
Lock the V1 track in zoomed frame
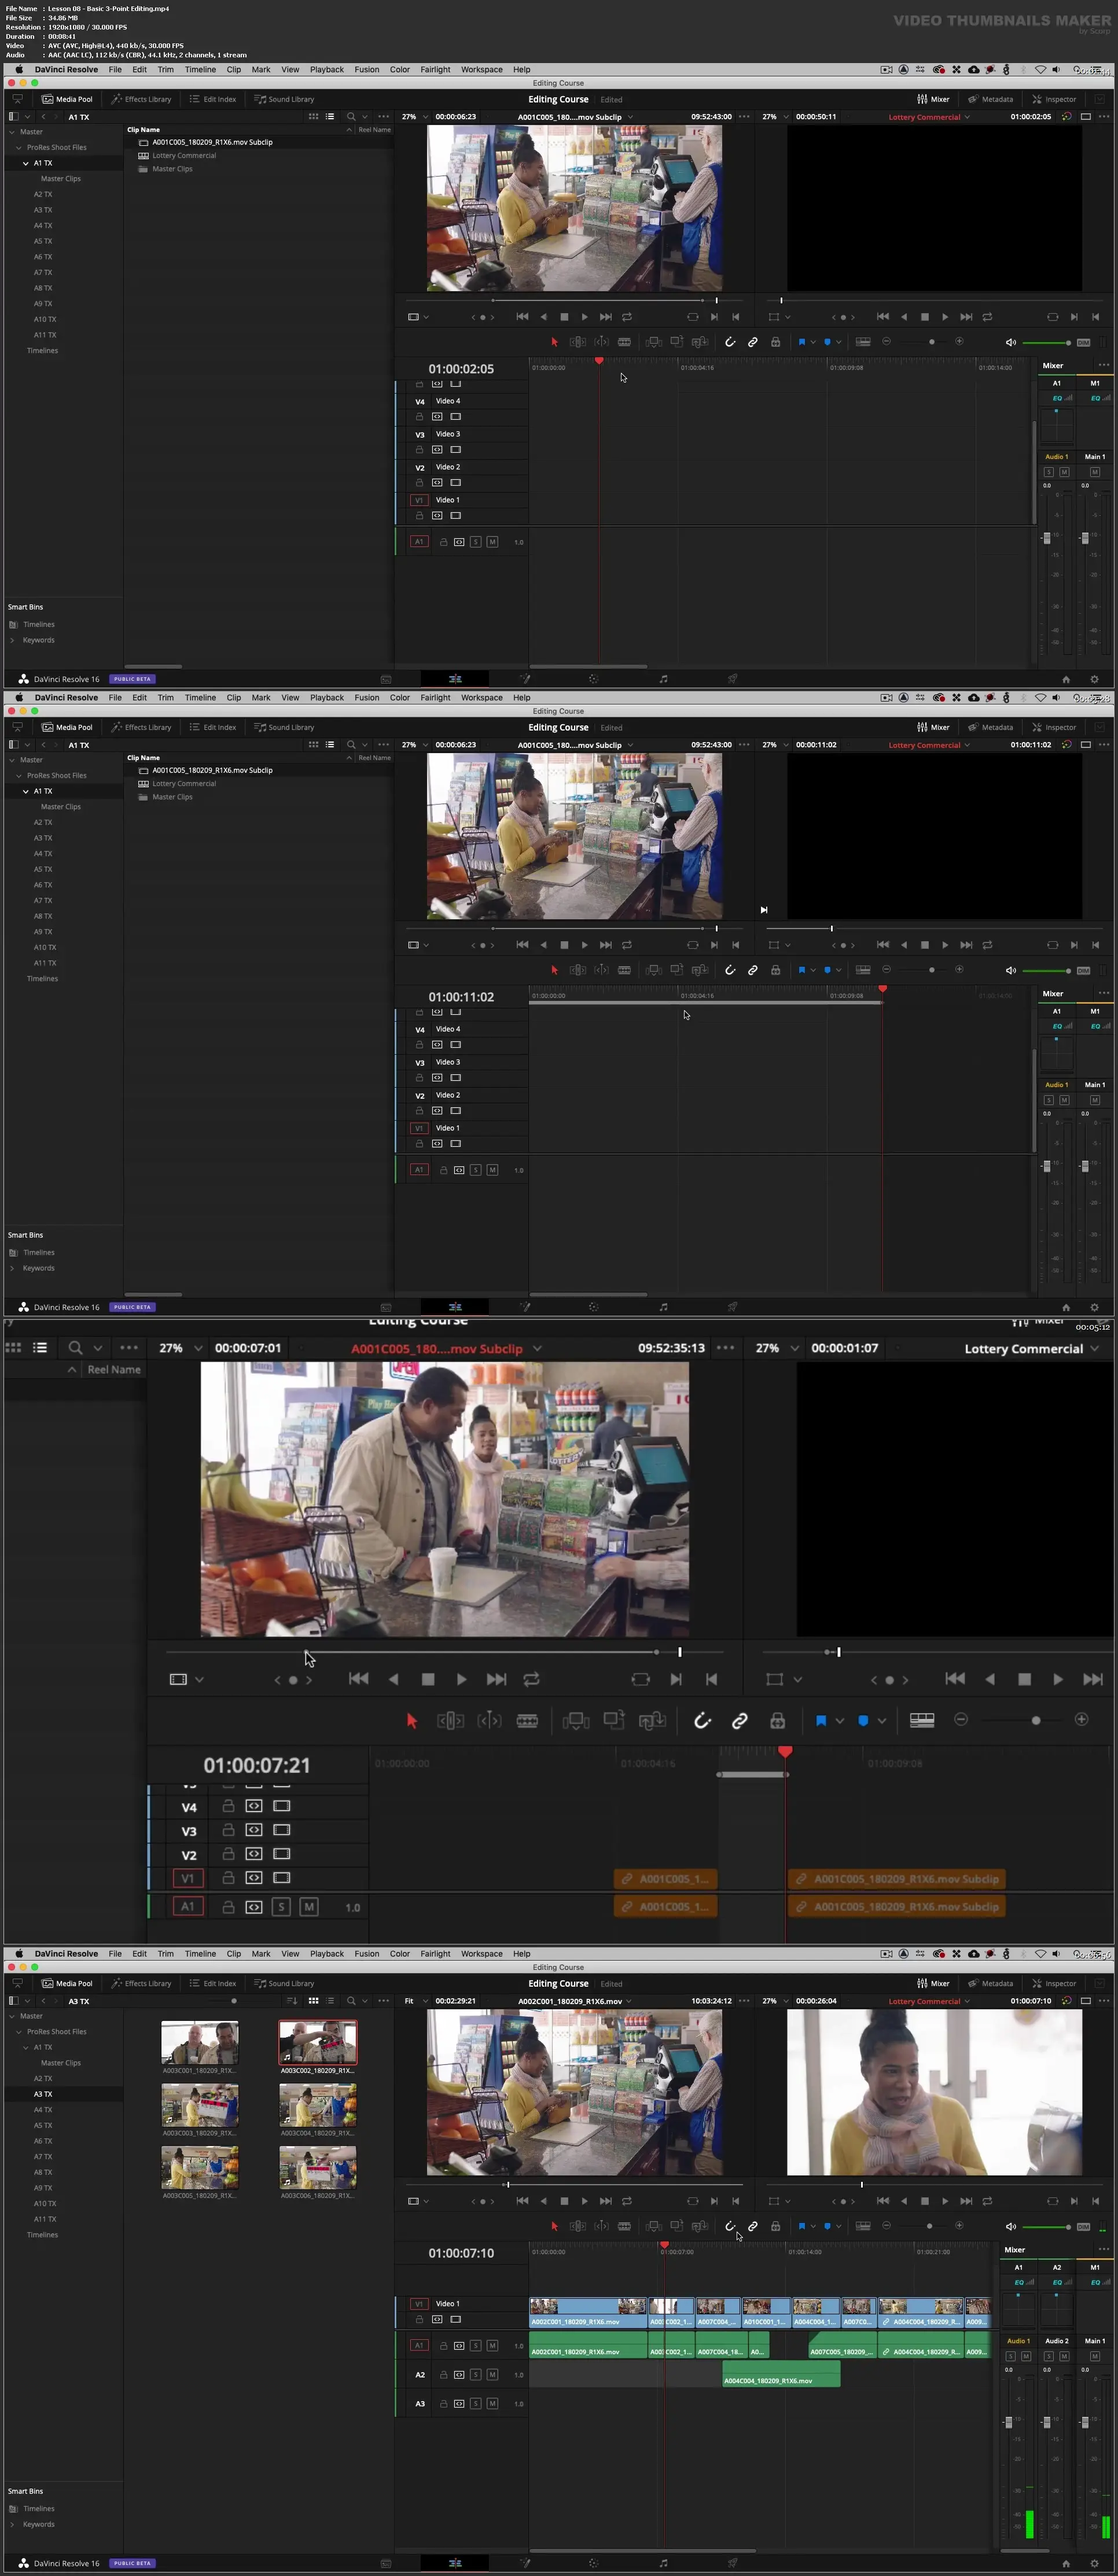click(228, 1878)
